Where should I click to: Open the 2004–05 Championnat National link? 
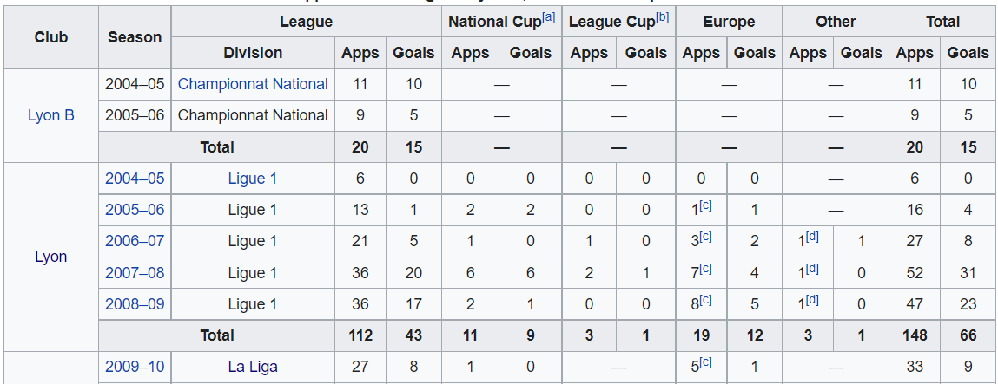click(x=253, y=84)
